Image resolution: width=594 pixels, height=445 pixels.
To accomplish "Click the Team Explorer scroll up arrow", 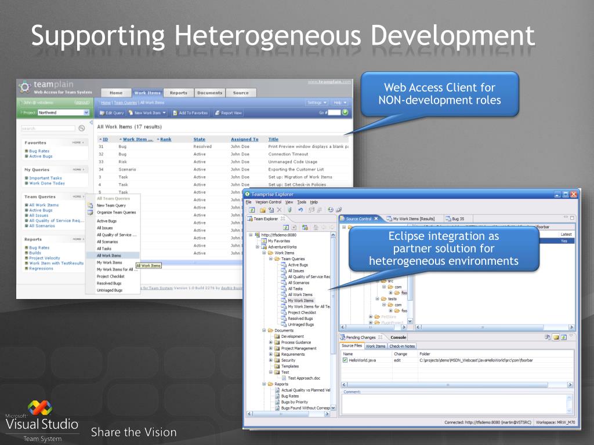I will (x=333, y=235).
